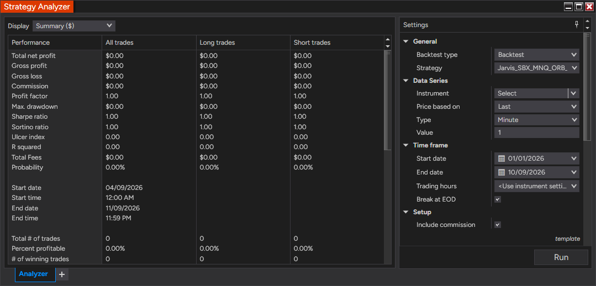
Task: Select the Percent profitable row label
Action: pos(39,248)
